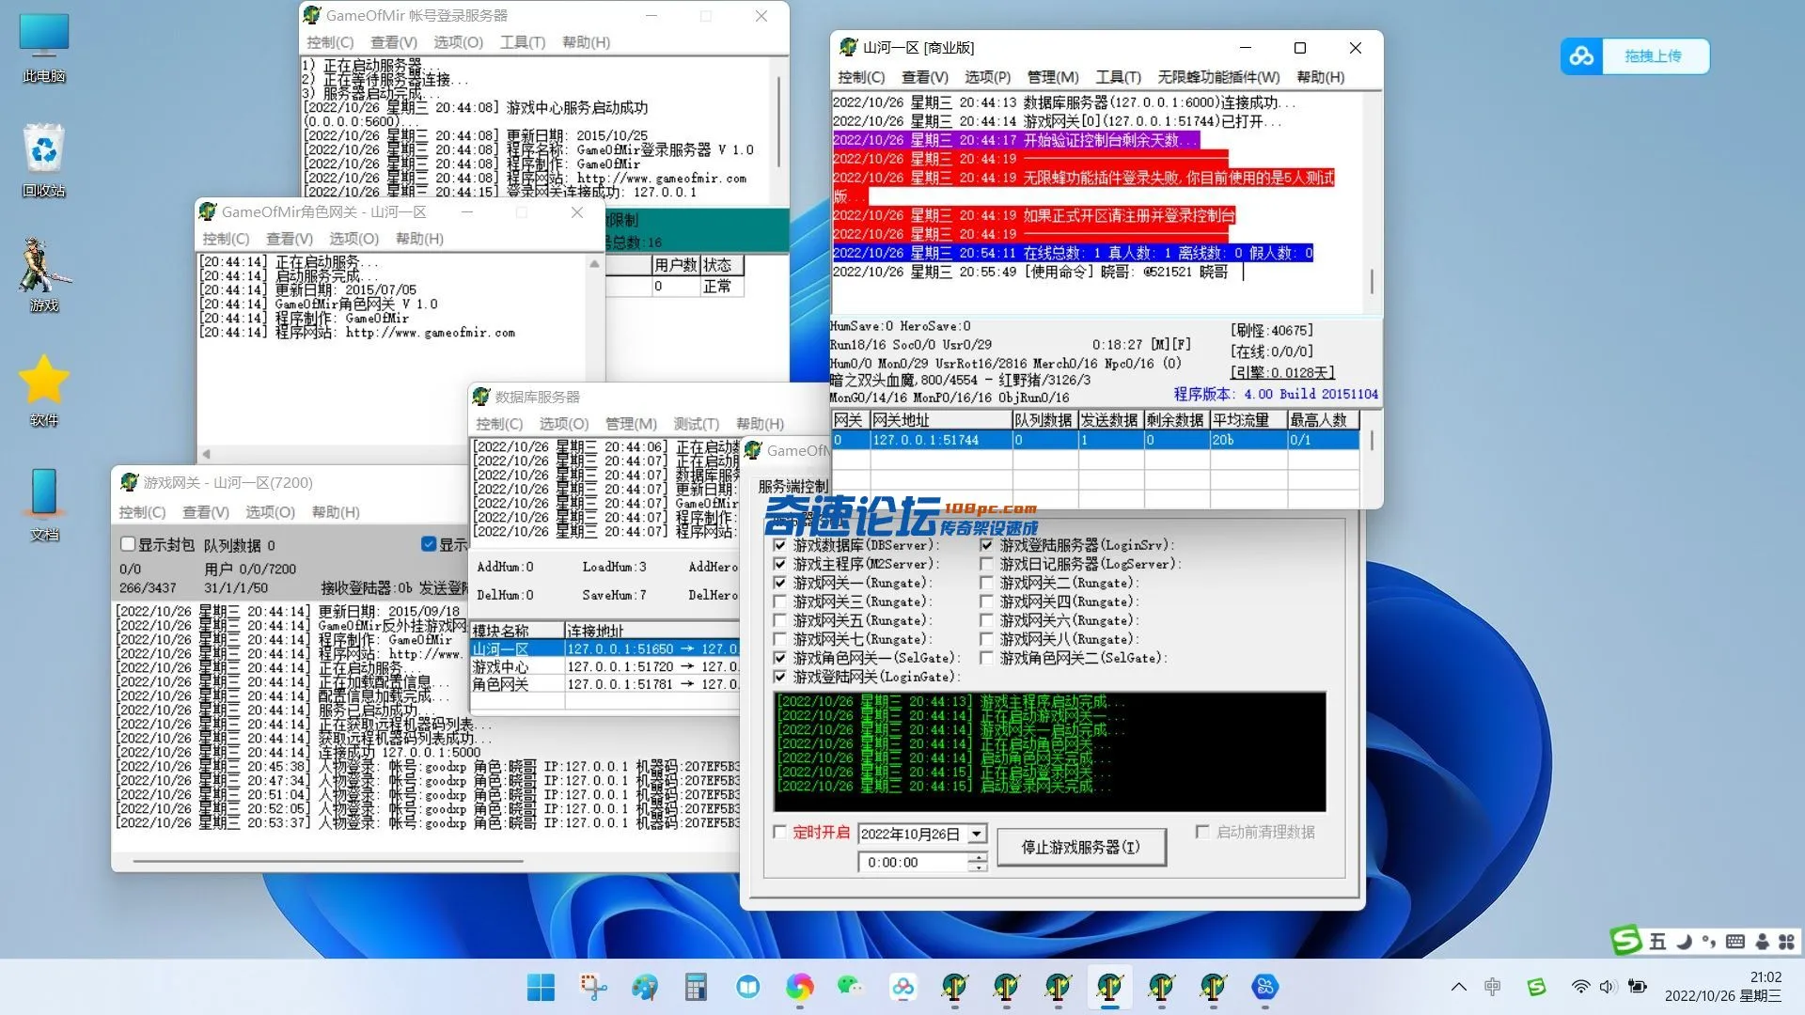The image size is (1805, 1015).
Task: Open 测试(T) menu in 数据库服务器 window
Action: (696, 424)
